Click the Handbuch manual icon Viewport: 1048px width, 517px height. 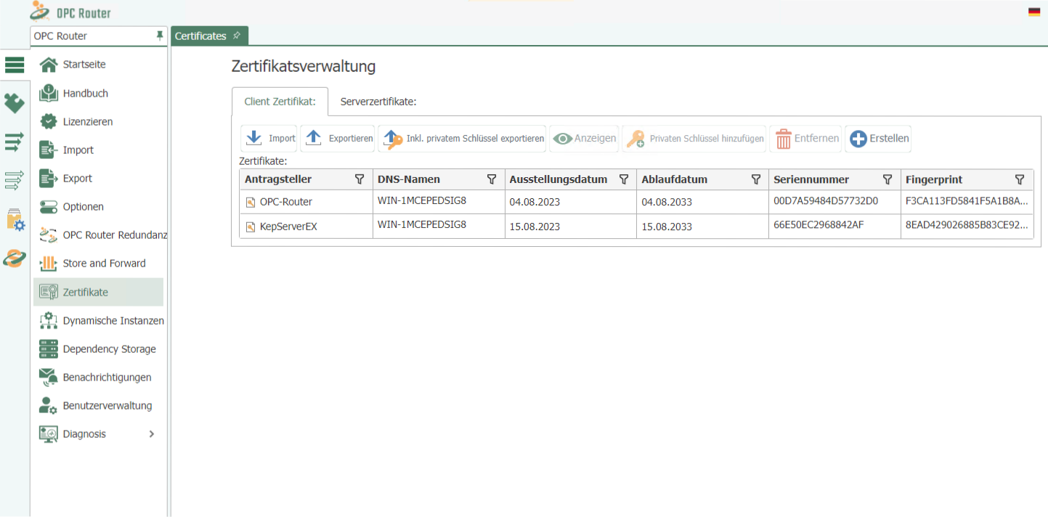point(48,93)
